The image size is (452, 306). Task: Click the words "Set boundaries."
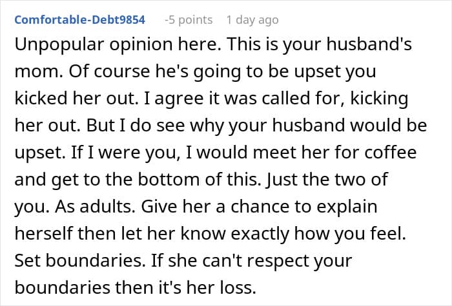click(x=80, y=260)
